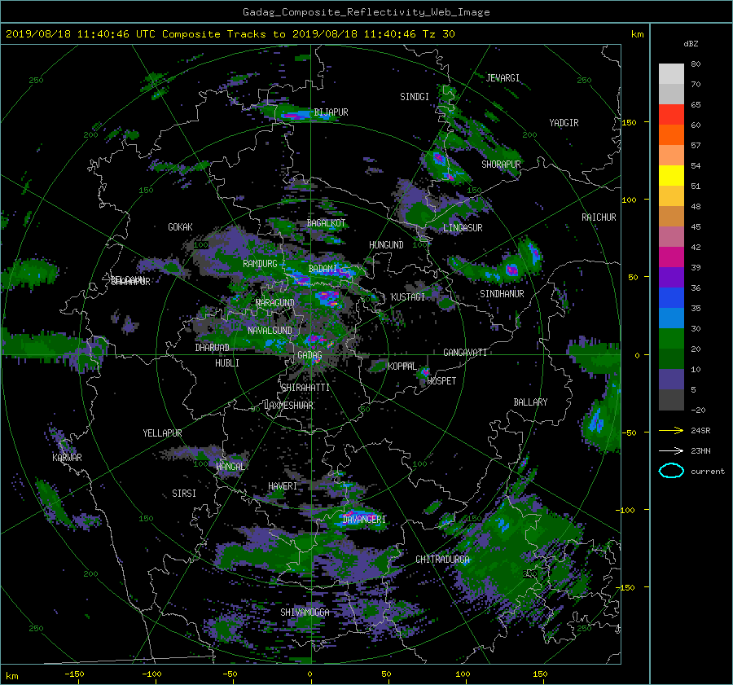733x685 pixels.
Task: Click the YELLAPUR label
Action: pos(162,433)
